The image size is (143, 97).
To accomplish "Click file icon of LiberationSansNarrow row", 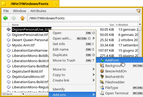I will point(9,50).
